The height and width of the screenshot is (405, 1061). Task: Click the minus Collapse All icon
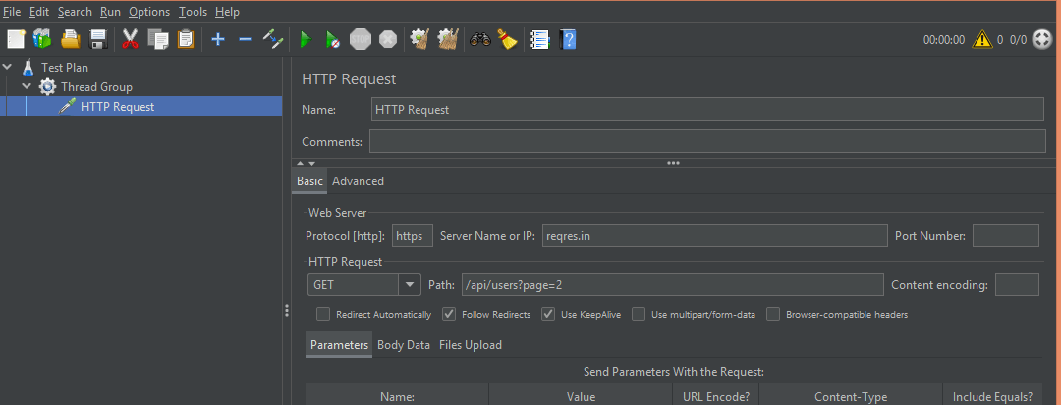click(246, 40)
